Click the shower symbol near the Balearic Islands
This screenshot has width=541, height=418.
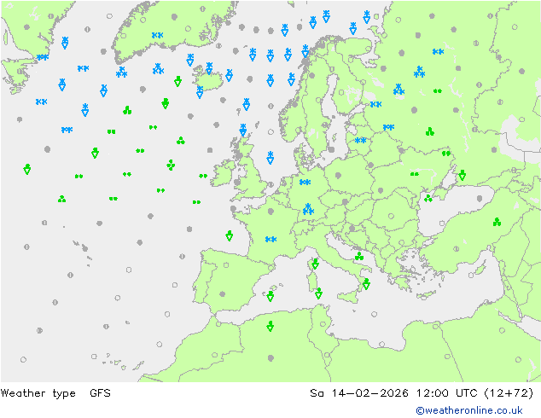click(x=270, y=296)
